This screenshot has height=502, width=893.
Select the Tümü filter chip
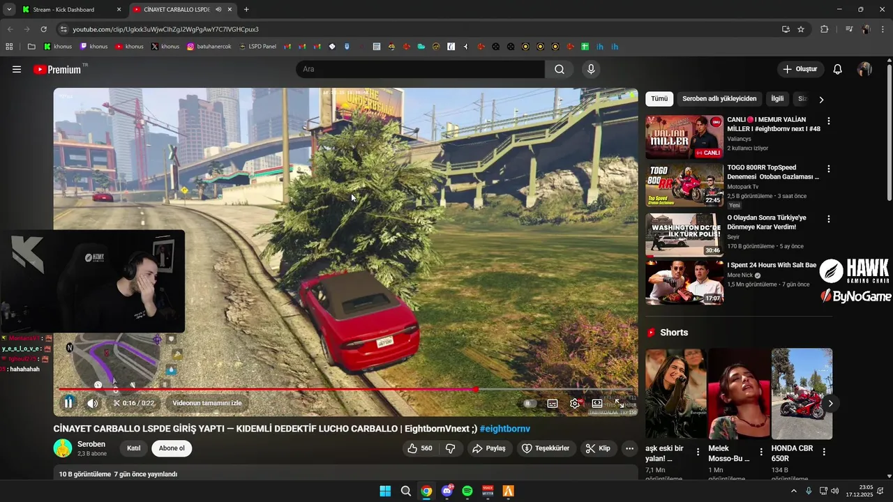659,99
